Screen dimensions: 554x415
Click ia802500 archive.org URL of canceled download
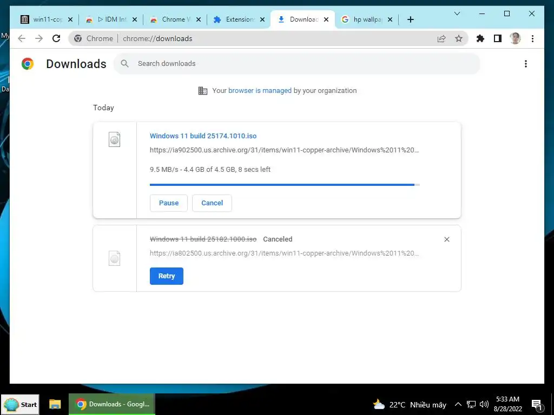point(285,253)
